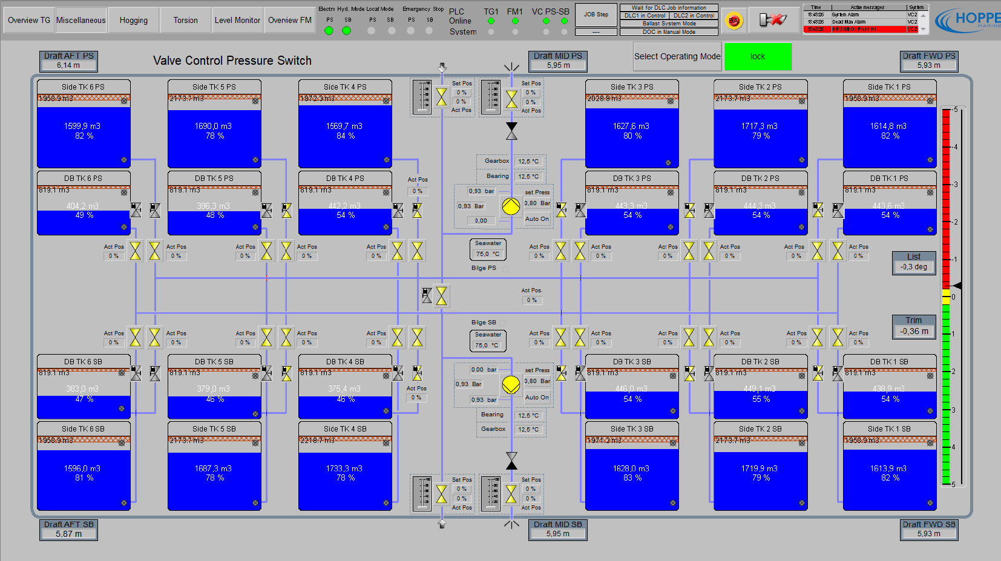This screenshot has width=1001, height=561.
Task: Open the central crossover valve near Act Pos.
Action: click(442, 296)
